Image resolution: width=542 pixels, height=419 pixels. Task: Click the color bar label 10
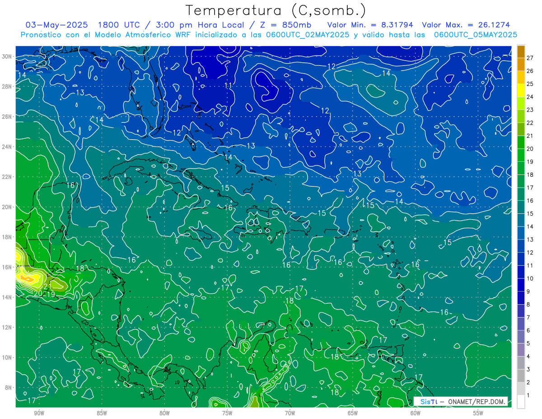[x=530, y=278]
